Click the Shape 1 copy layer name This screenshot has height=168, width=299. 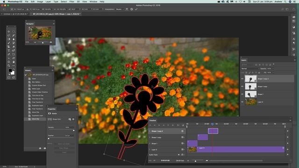tap(263, 86)
